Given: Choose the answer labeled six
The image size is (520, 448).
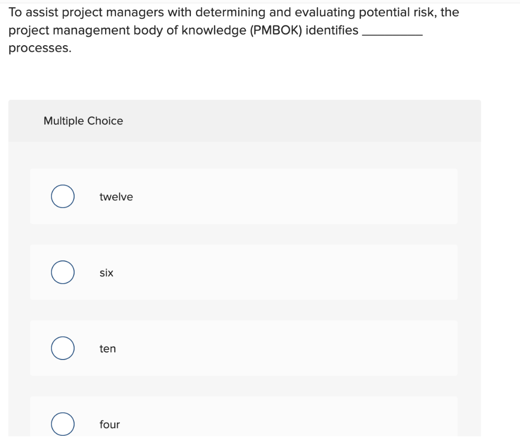Looking at the screenshot, I should tap(106, 273).
